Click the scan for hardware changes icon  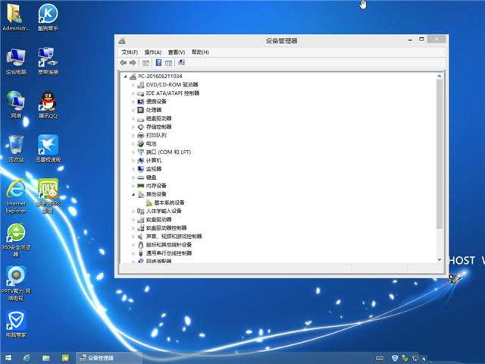pos(181,63)
